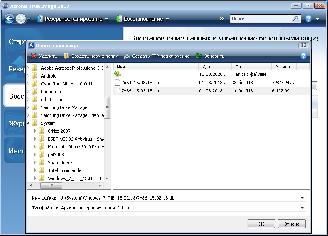
Task: Expand the Total Commander folder
Action: 35,170
